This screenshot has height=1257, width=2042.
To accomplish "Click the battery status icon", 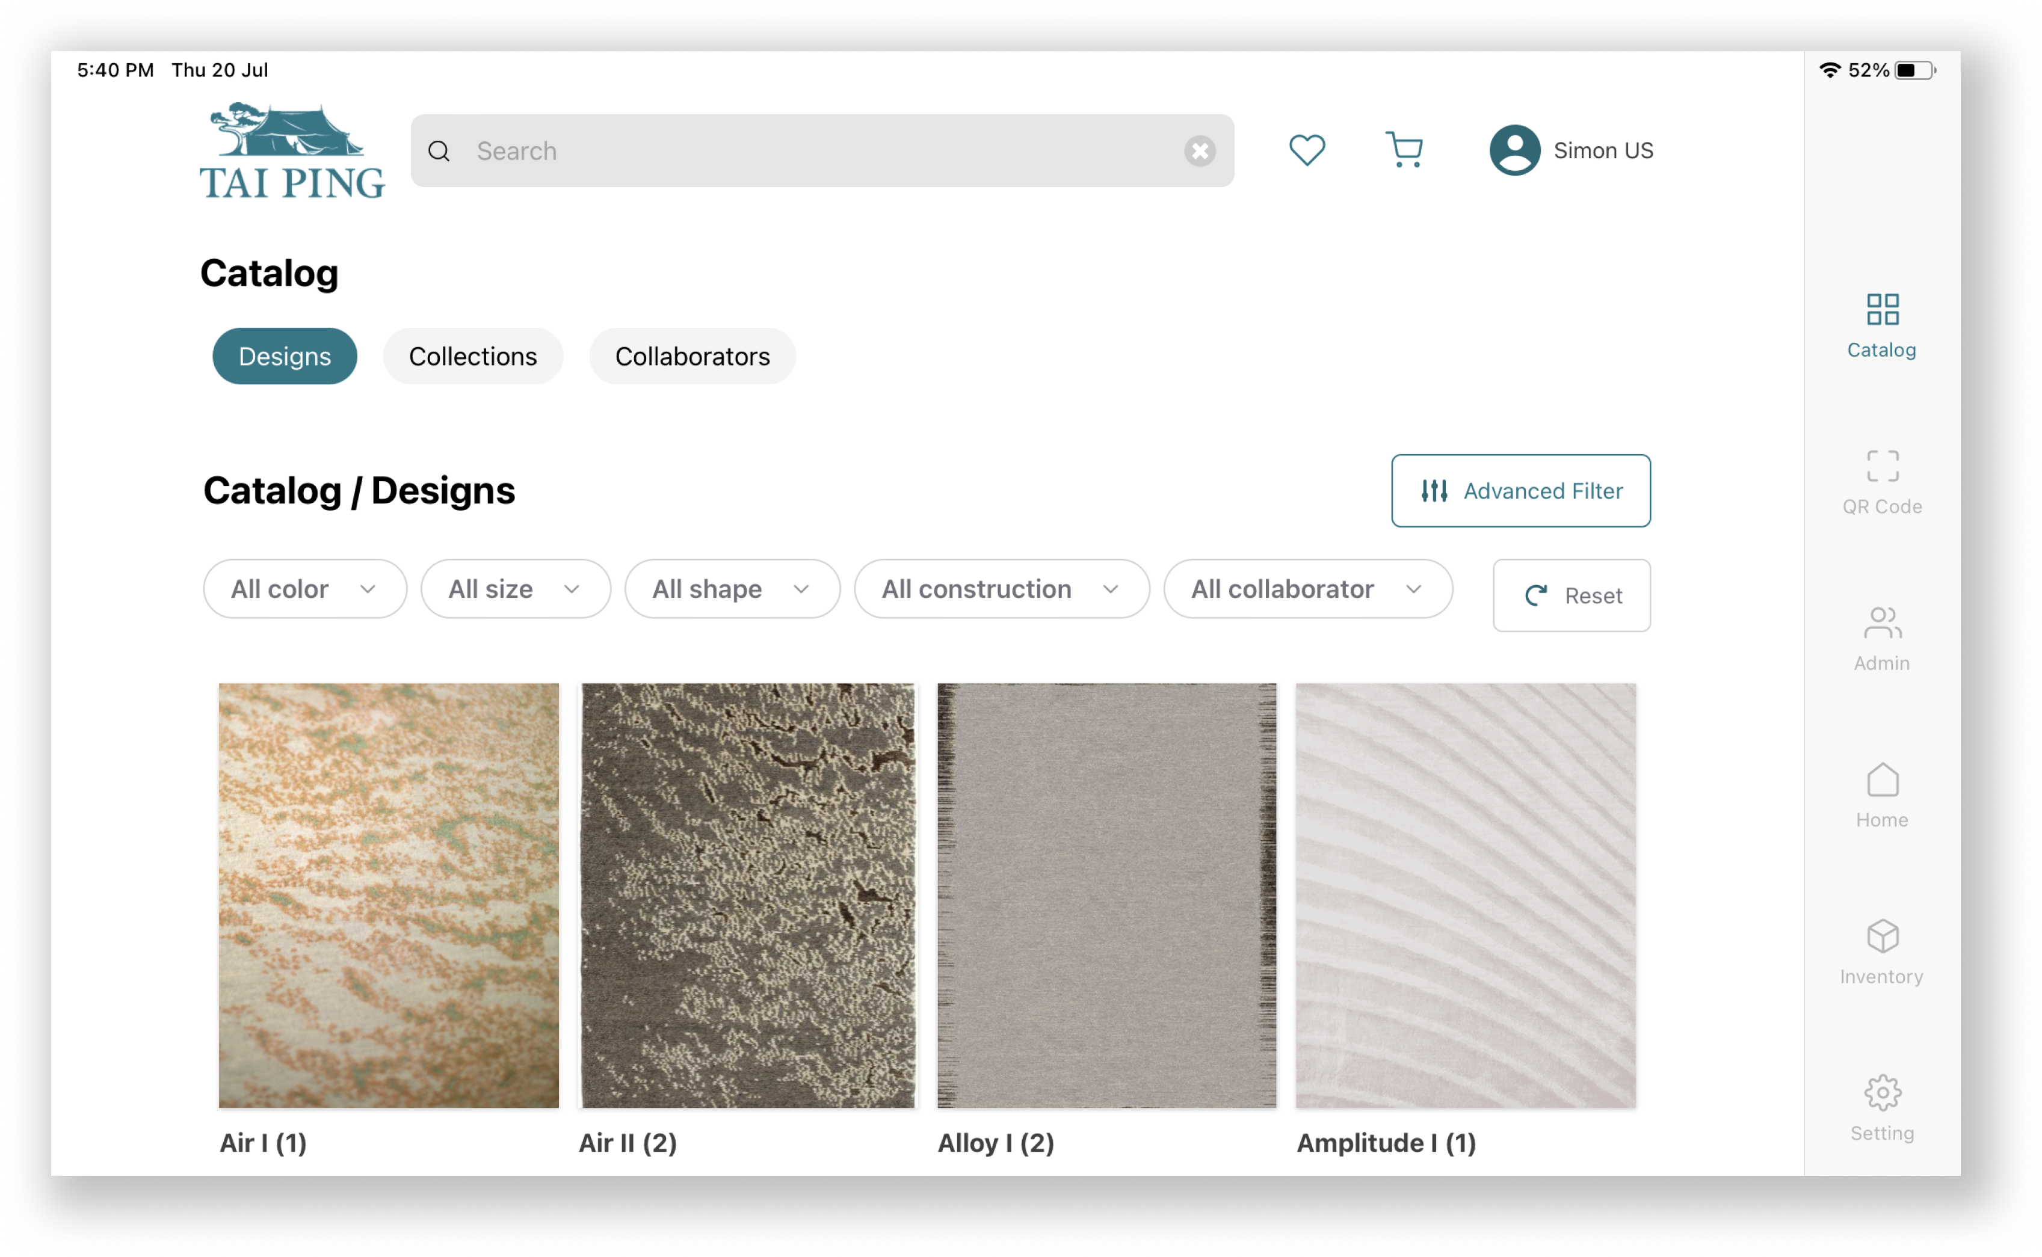I will coord(1915,70).
